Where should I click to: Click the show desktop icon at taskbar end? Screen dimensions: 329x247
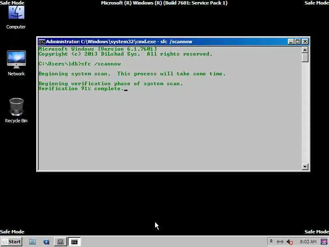click(324, 242)
